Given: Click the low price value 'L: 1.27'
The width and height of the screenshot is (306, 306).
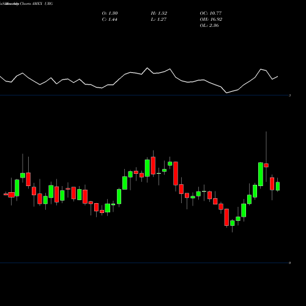Looking at the screenshot, I should [159, 20].
